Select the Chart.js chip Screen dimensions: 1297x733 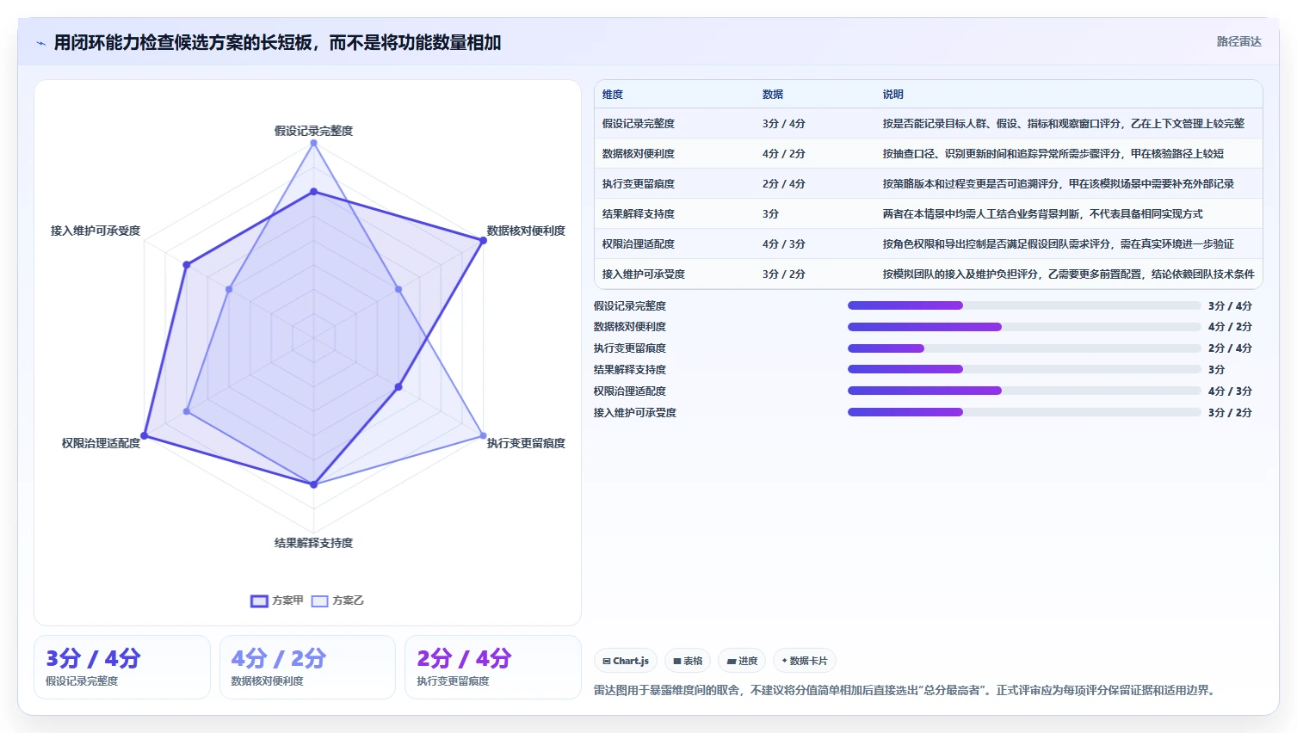pyautogui.click(x=626, y=661)
